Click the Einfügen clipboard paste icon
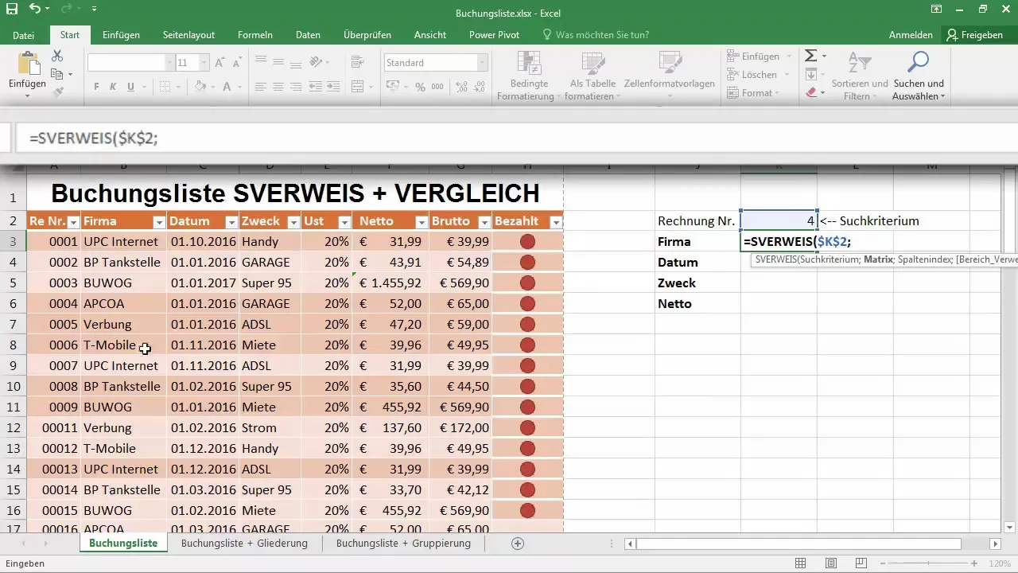 click(28, 64)
